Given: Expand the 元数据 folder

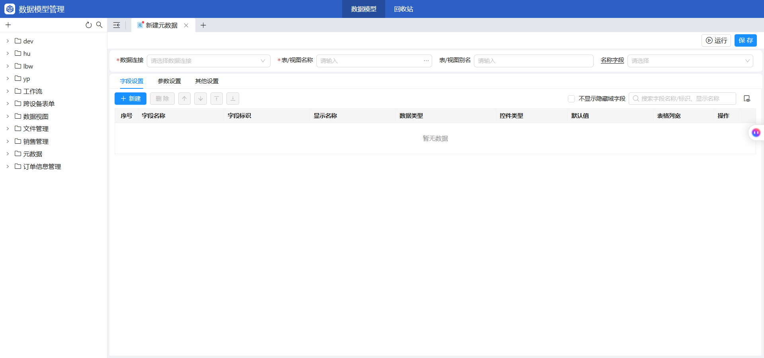Looking at the screenshot, I should [x=8, y=153].
